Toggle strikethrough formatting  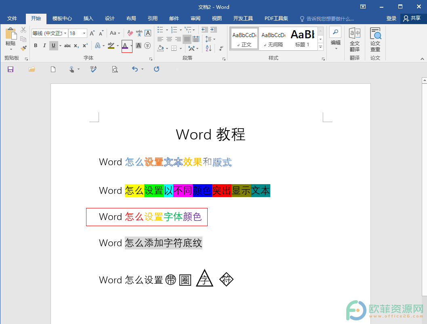67,46
